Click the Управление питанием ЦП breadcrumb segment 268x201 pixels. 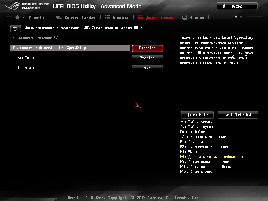115,27
